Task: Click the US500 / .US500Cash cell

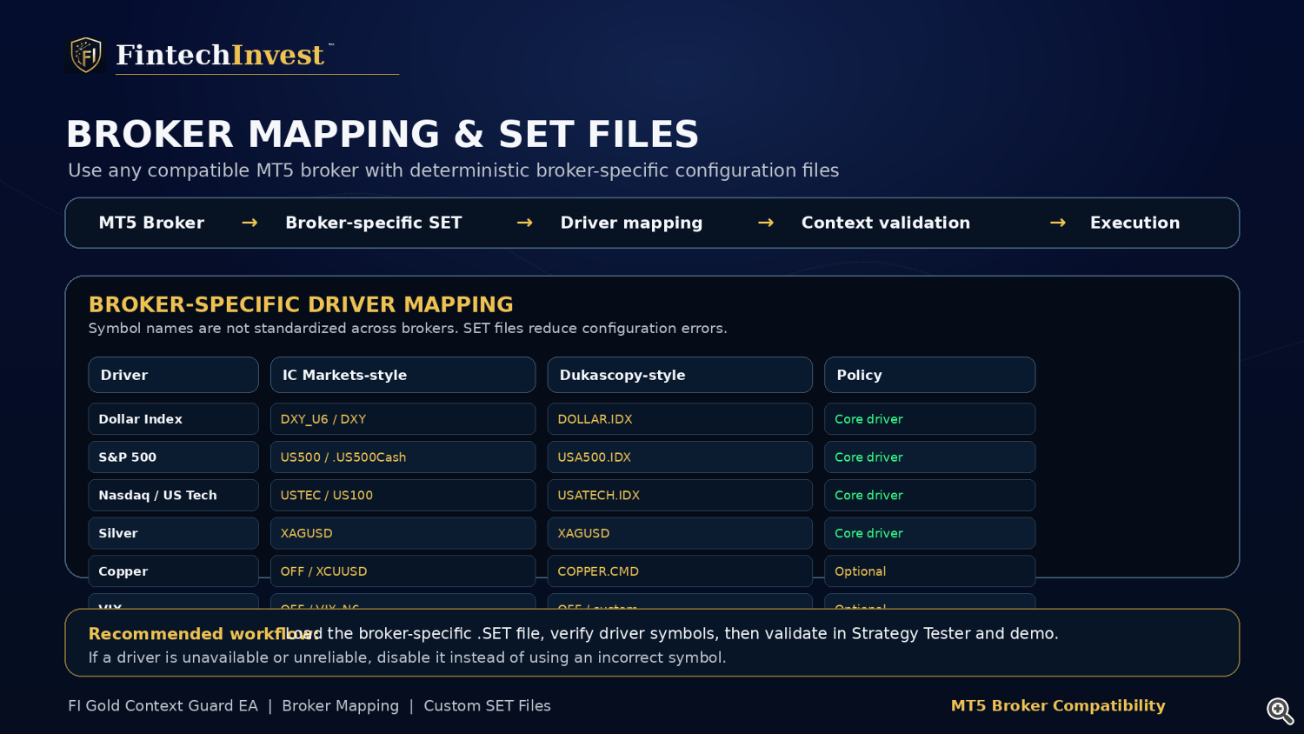Action: [x=403, y=457]
